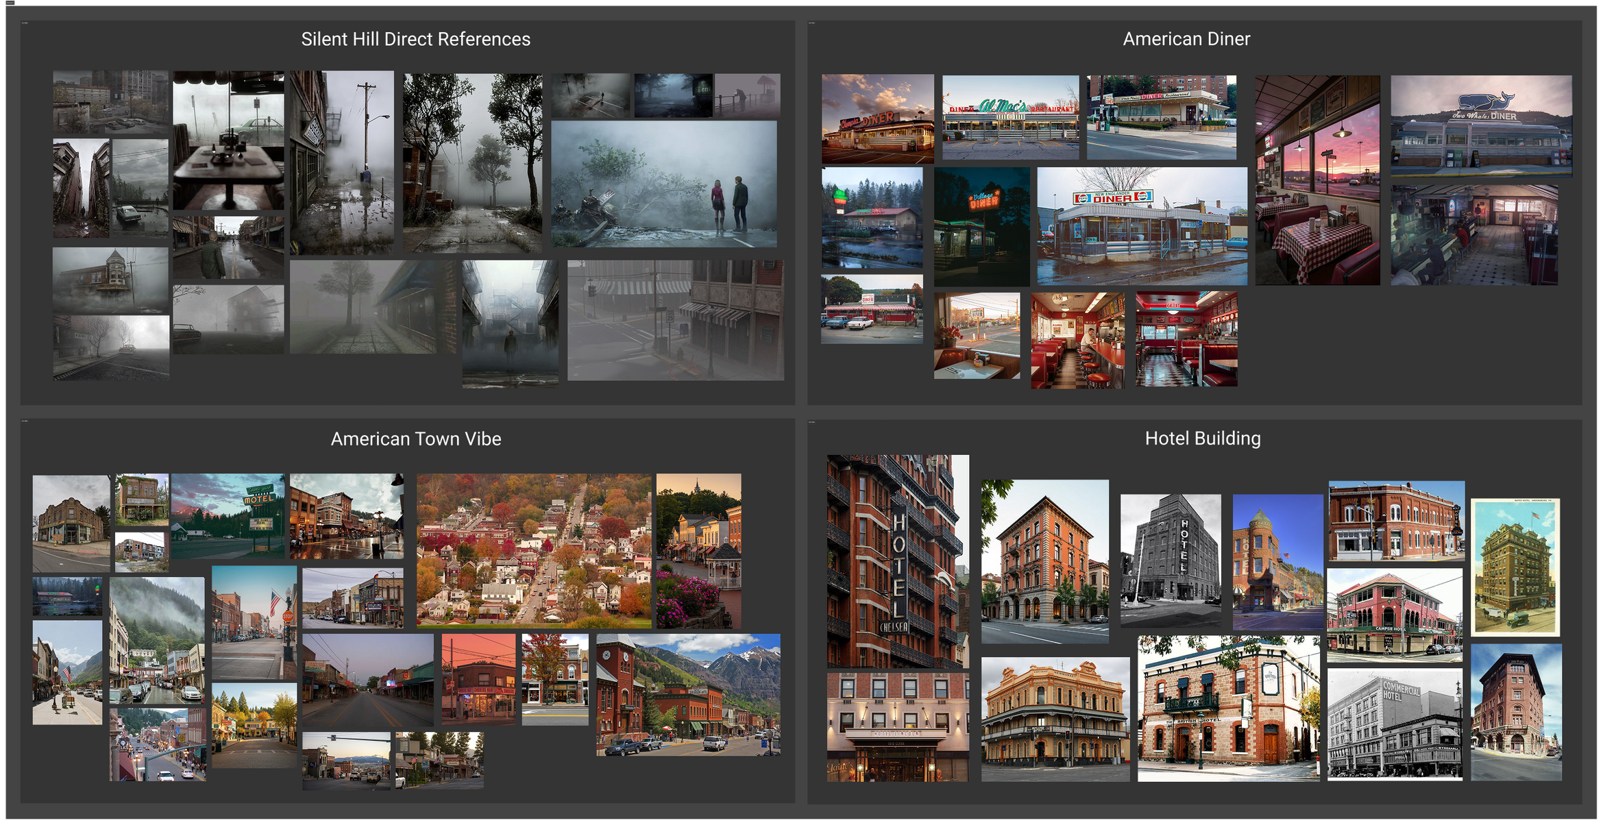This screenshot has height=825, width=1603.
Task: Select the Hotel Chelsea vertical sign photo
Action: pos(897,561)
